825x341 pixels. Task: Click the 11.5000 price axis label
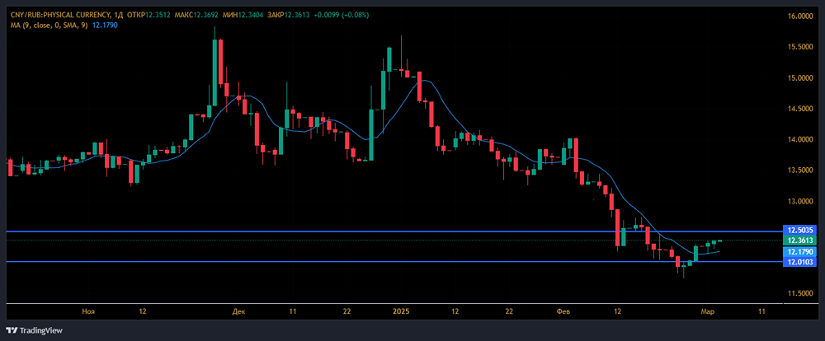pyautogui.click(x=799, y=294)
